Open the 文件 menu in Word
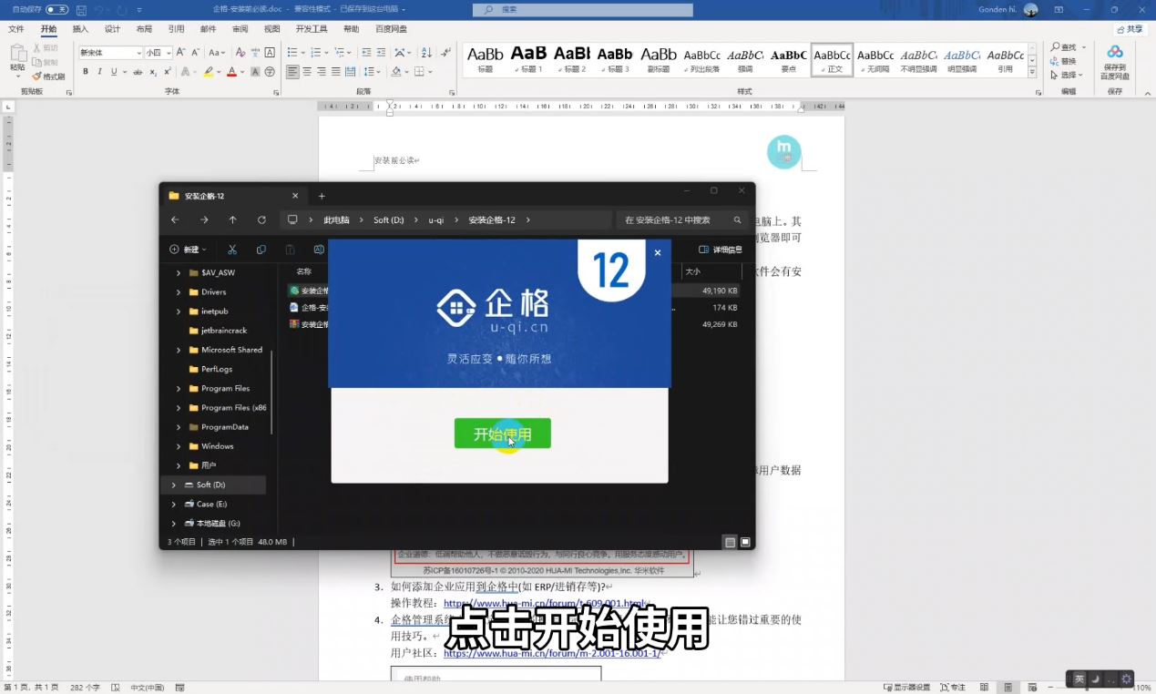Screen dimensions: 1156x694 [x=16, y=29]
